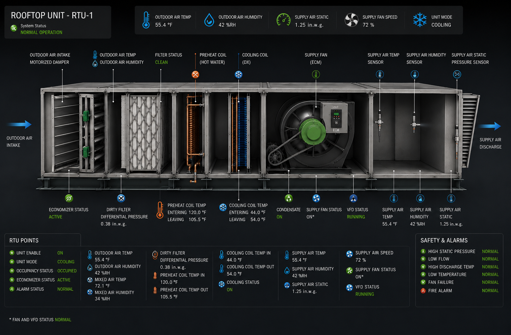Screen dimensions: 511x335
Task: Click the preheat coil entering 120.0 °F value
Action: (197, 213)
